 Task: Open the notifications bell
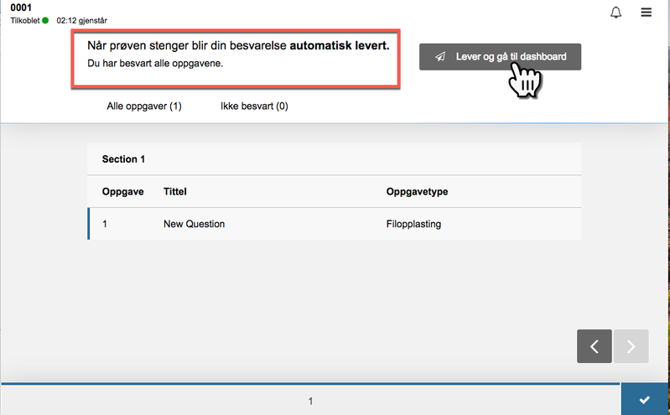[616, 13]
